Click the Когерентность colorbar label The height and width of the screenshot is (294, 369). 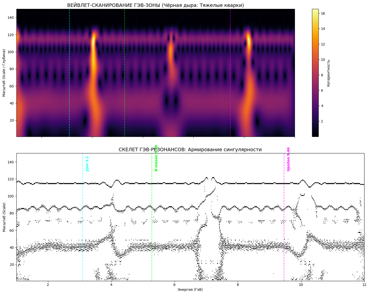(329, 73)
